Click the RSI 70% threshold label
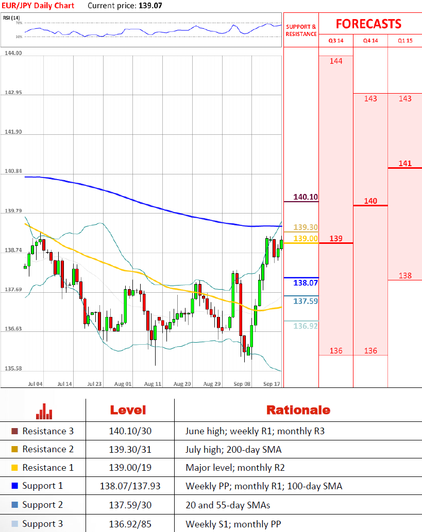The image size is (422, 532). [19, 23]
